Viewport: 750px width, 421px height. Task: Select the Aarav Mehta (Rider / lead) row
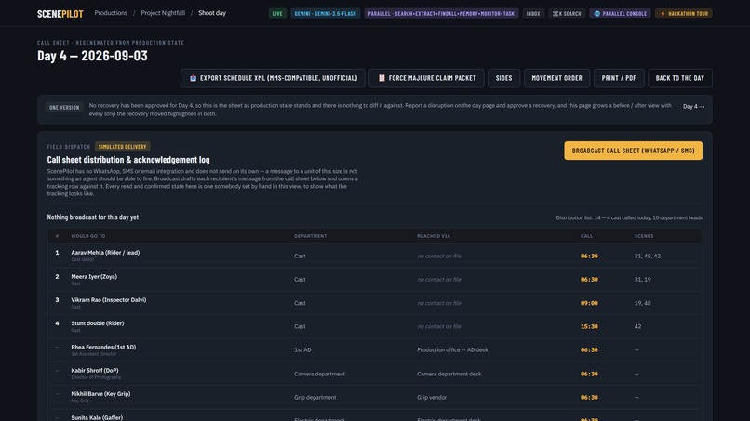pyautogui.click(x=374, y=256)
